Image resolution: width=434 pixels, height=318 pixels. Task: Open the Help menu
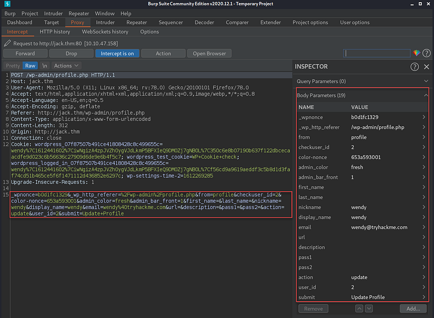click(x=126, y=13)
